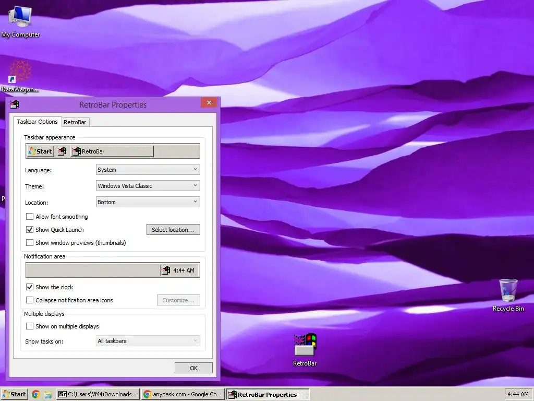Select RetroBar Properties taskbar button

click(x=268, y=394)
